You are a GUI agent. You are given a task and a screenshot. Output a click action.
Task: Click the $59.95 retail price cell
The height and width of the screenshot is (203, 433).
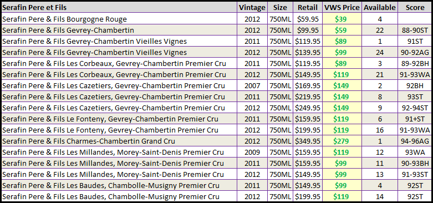coord(308,19)
